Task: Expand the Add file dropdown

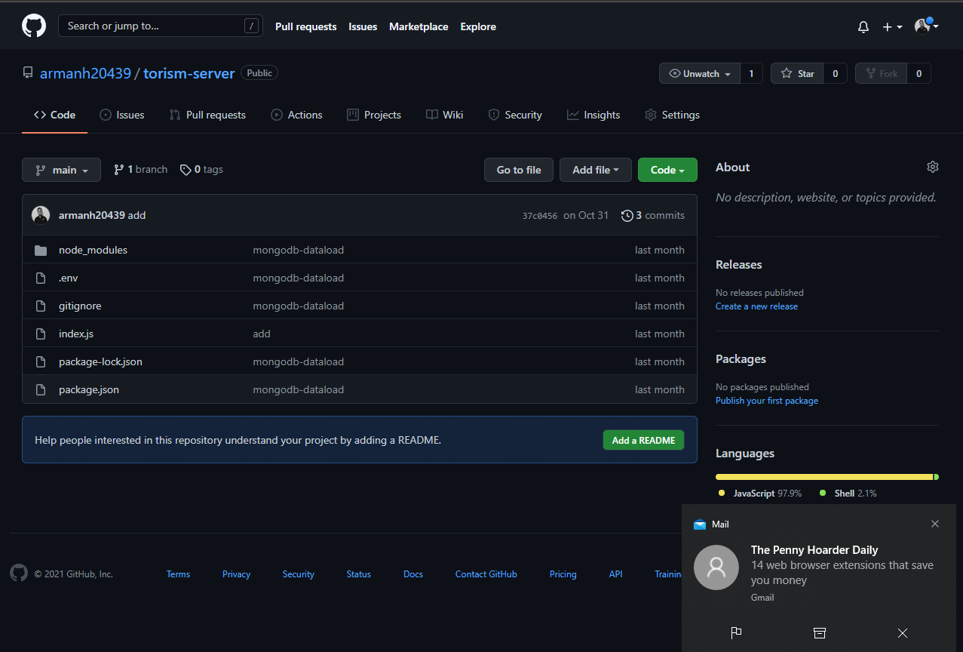Action: pos(595,170)
